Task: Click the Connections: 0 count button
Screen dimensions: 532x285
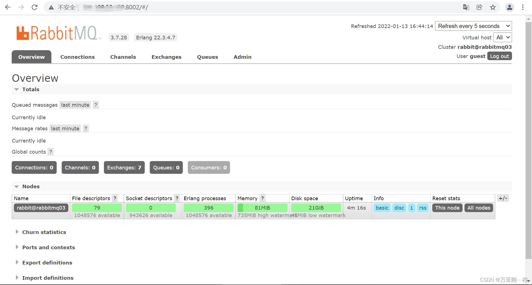Action: pyautogui.click(x=34, y=167)
